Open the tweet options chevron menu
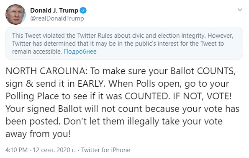The width and height of the screenshot is (249, 158). (x=240, y=10)
